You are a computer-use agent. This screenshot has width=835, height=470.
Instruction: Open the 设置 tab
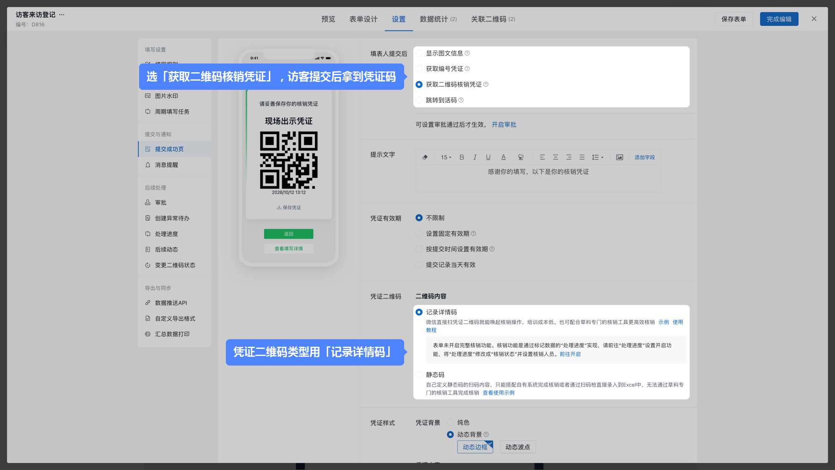coord(399,19)
